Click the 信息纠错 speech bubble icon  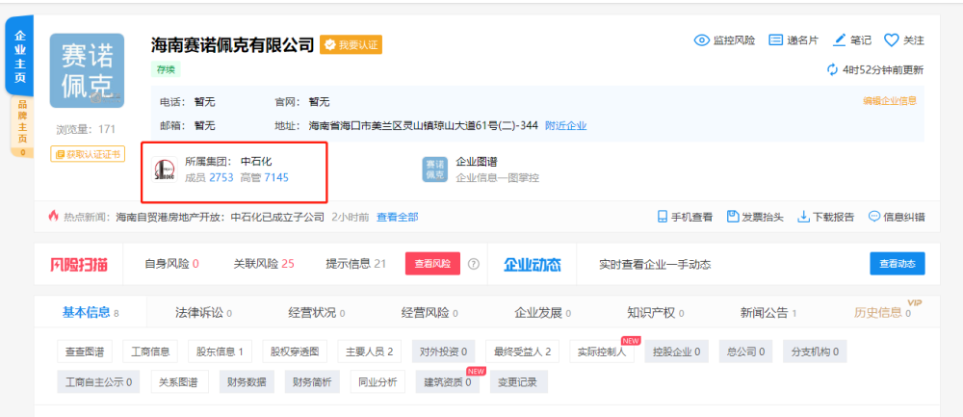(874, 217)
